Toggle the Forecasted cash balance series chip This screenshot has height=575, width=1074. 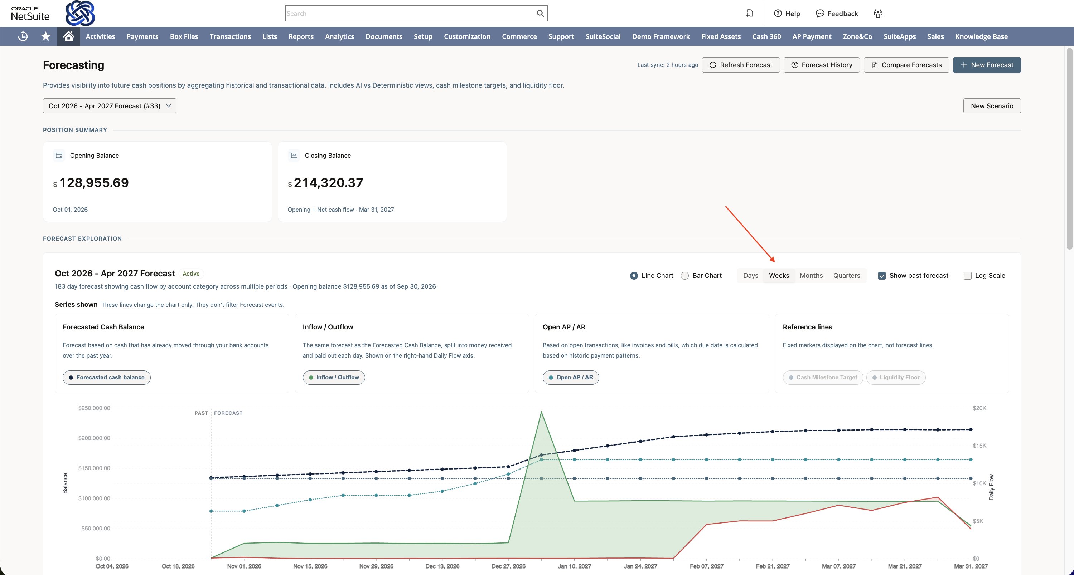point(106,377)
